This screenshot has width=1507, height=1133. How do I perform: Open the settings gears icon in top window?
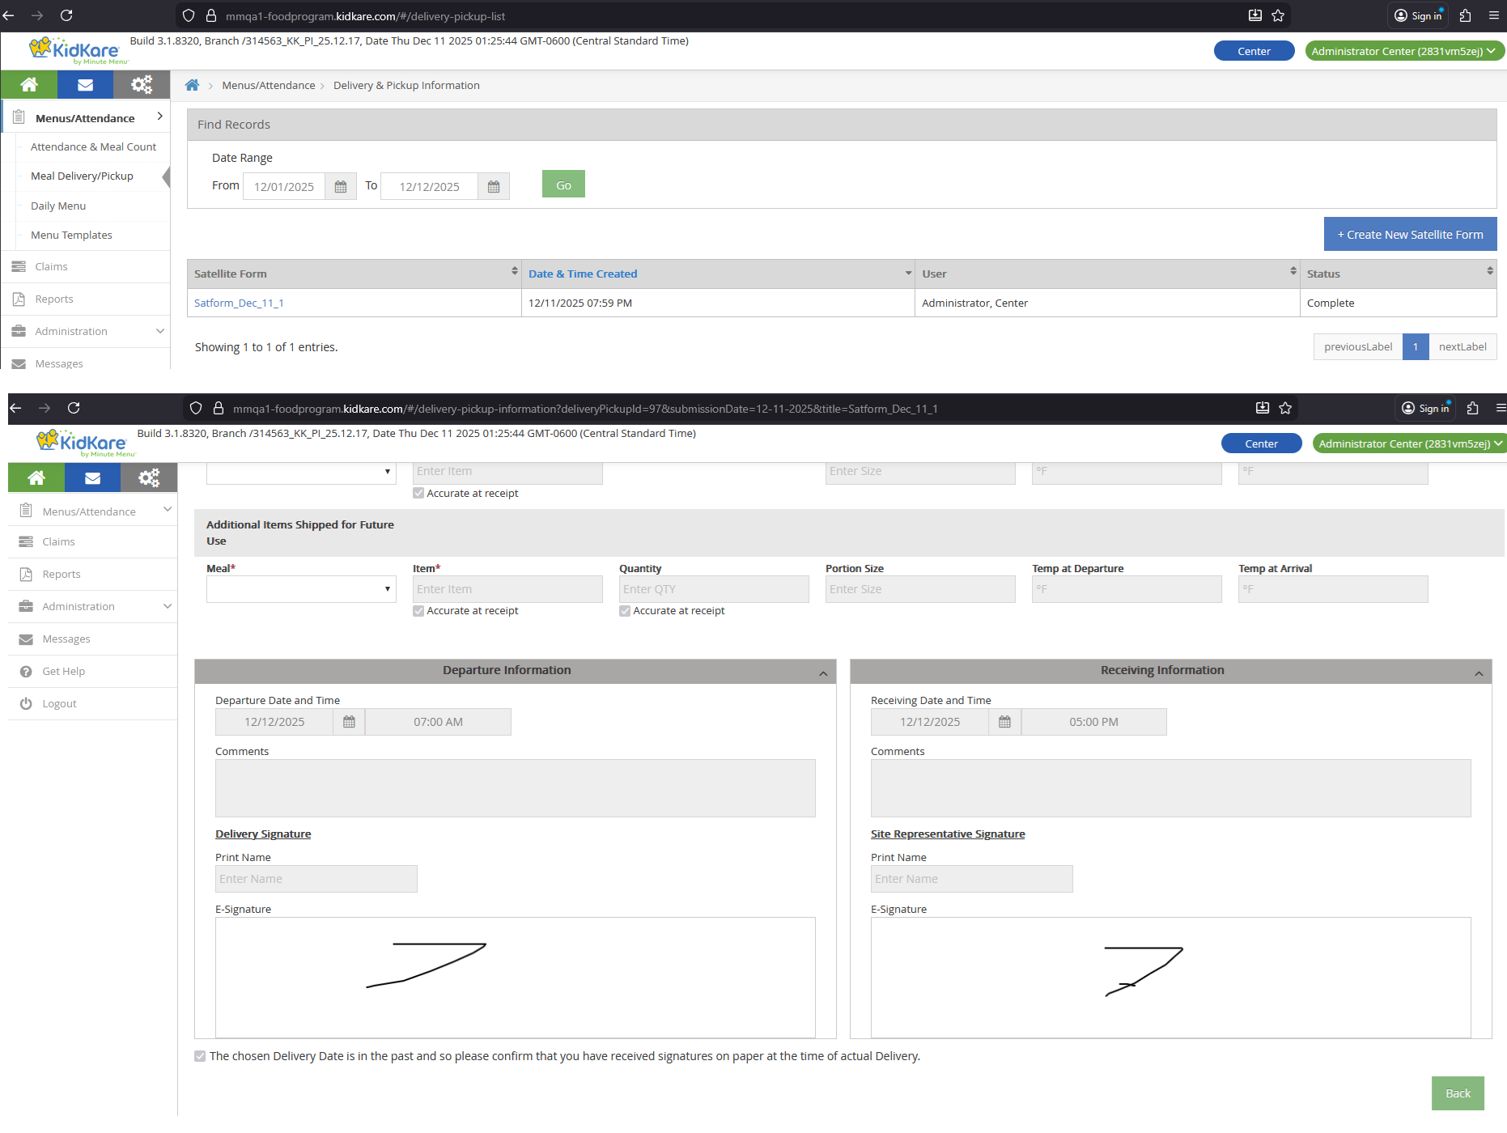pyautogui.click(x=142, y=84)
